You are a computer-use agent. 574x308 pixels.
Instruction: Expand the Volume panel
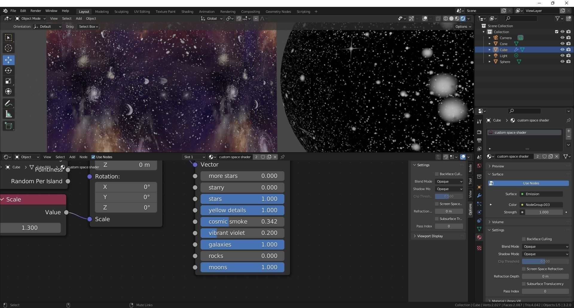pos(498,222)
